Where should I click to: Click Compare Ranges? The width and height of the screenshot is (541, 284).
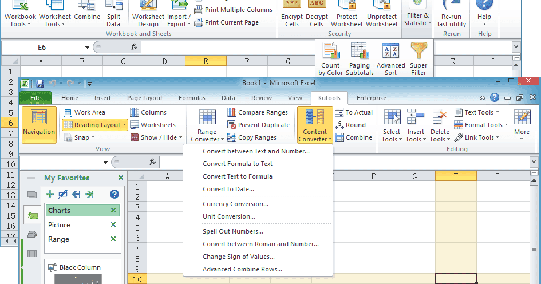coord(258,112)
